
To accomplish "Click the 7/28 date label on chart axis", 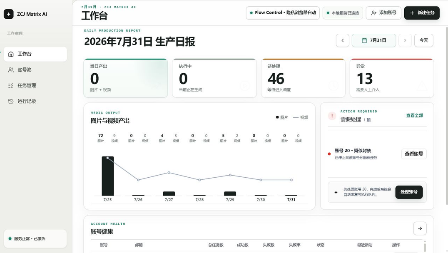I will tap(199, 200).
